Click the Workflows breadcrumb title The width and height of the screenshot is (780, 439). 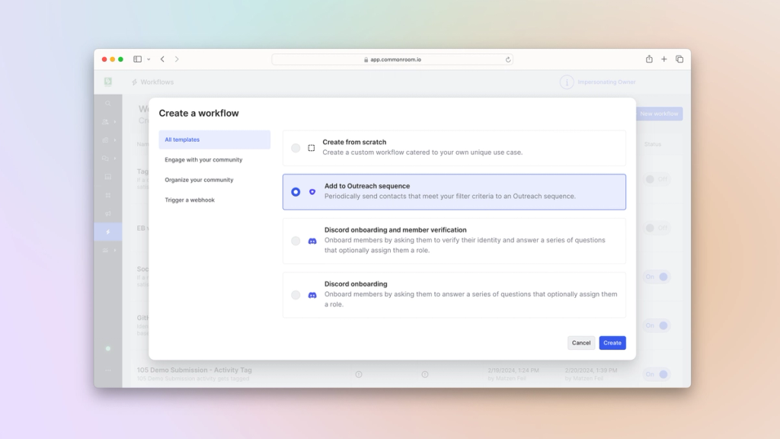(157, 82)
